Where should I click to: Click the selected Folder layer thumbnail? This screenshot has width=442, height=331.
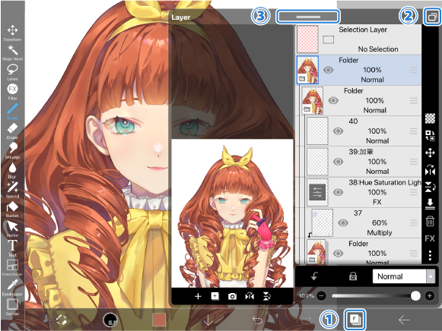pos(307,70)
